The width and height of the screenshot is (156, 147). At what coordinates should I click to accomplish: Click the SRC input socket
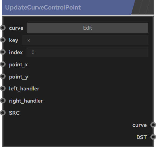pos(3,113)
